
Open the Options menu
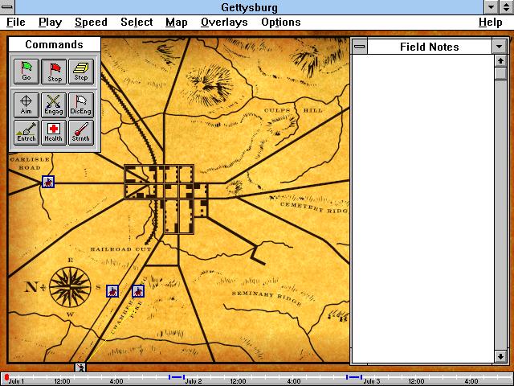[281, 23]
